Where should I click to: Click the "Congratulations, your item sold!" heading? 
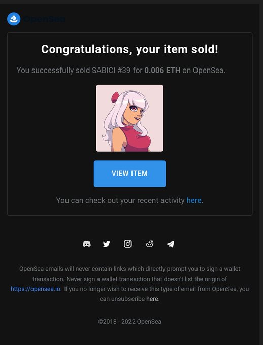click(130, 49)
